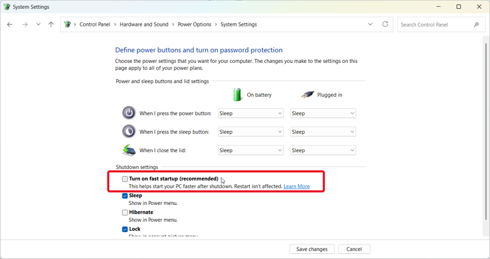Click the power plug icon

(x=307, y=94)
